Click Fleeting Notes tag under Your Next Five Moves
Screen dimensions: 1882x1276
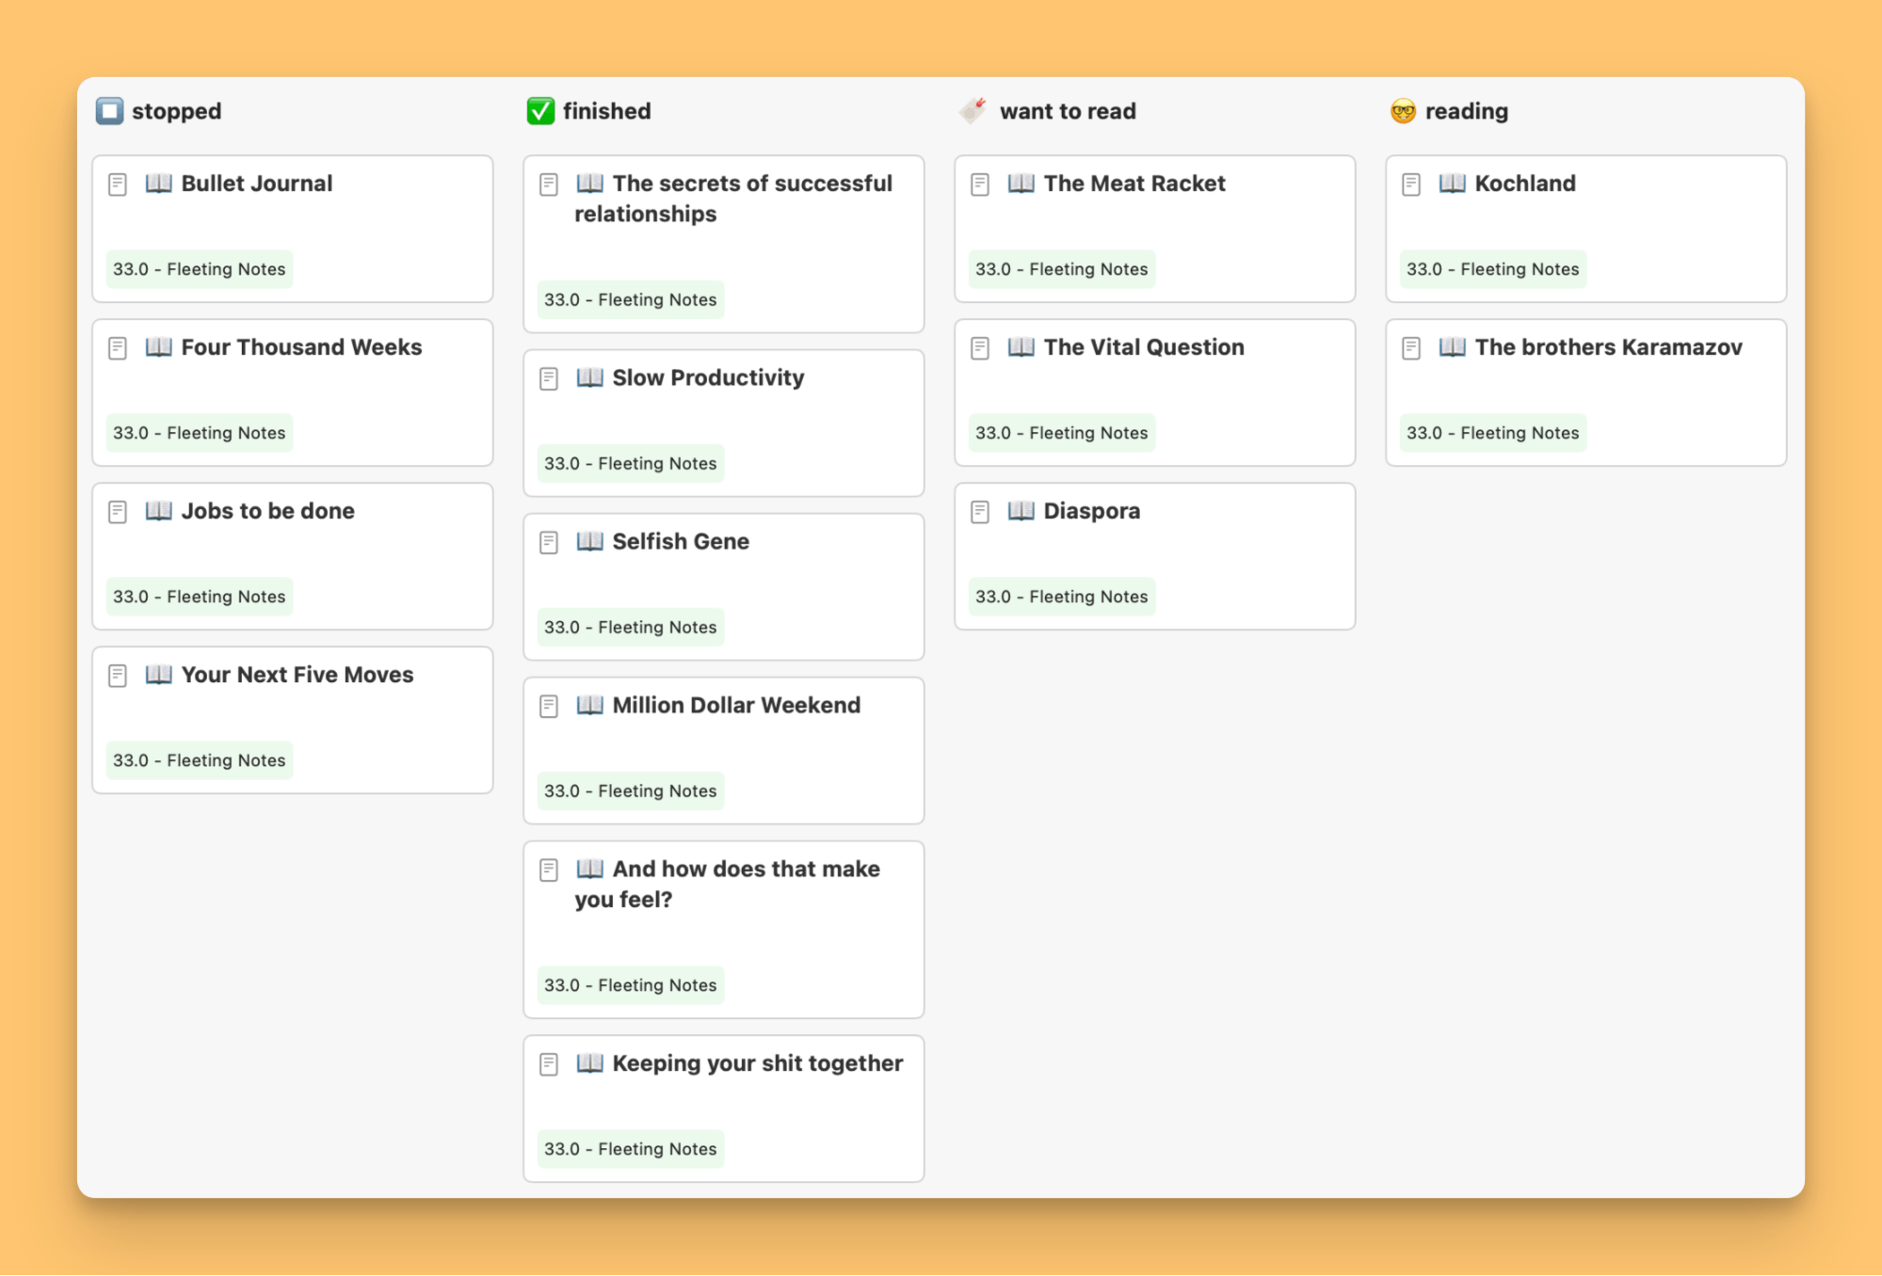pos(199,760)
